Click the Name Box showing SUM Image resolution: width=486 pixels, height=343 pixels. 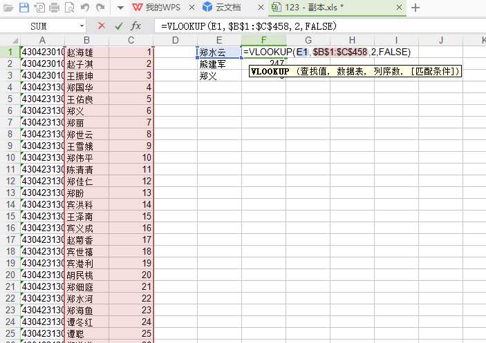pyautogui.click(x=39, y=26)
